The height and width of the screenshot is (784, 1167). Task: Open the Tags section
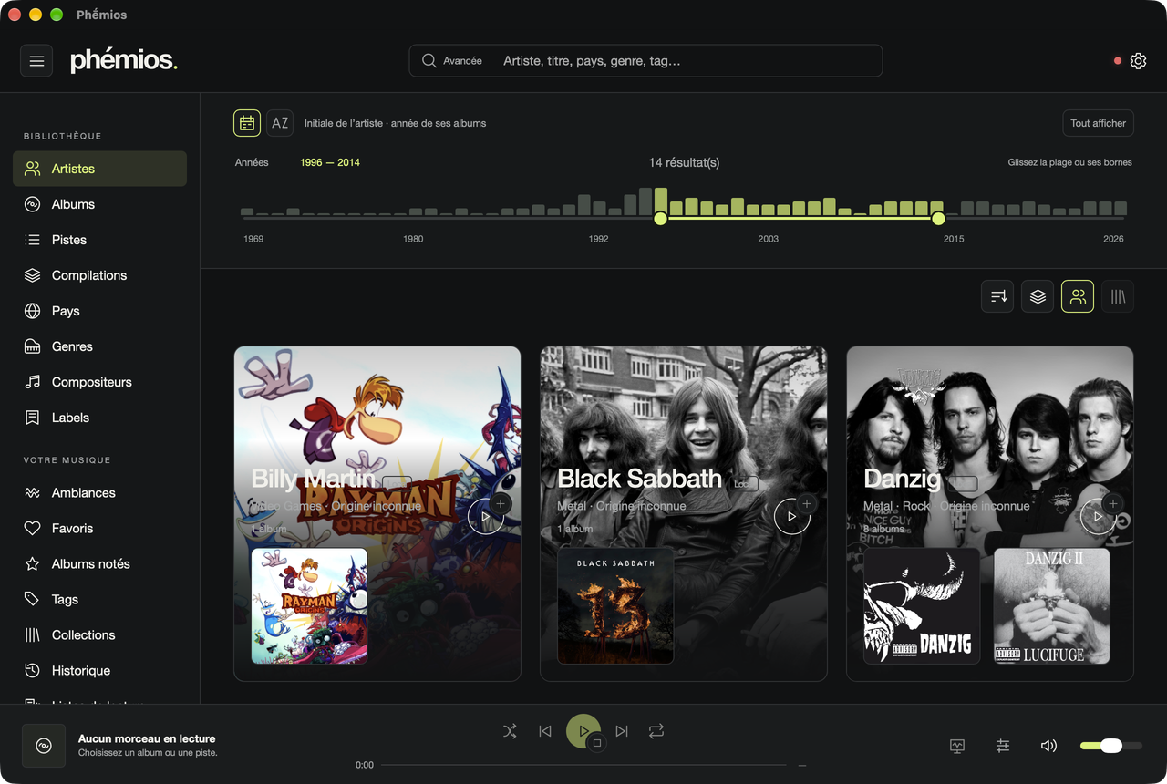[x=99, y=599]
